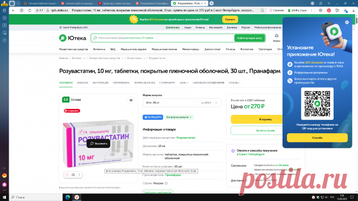
Task: Click info icon next to Россия
Action: point(166,183)
